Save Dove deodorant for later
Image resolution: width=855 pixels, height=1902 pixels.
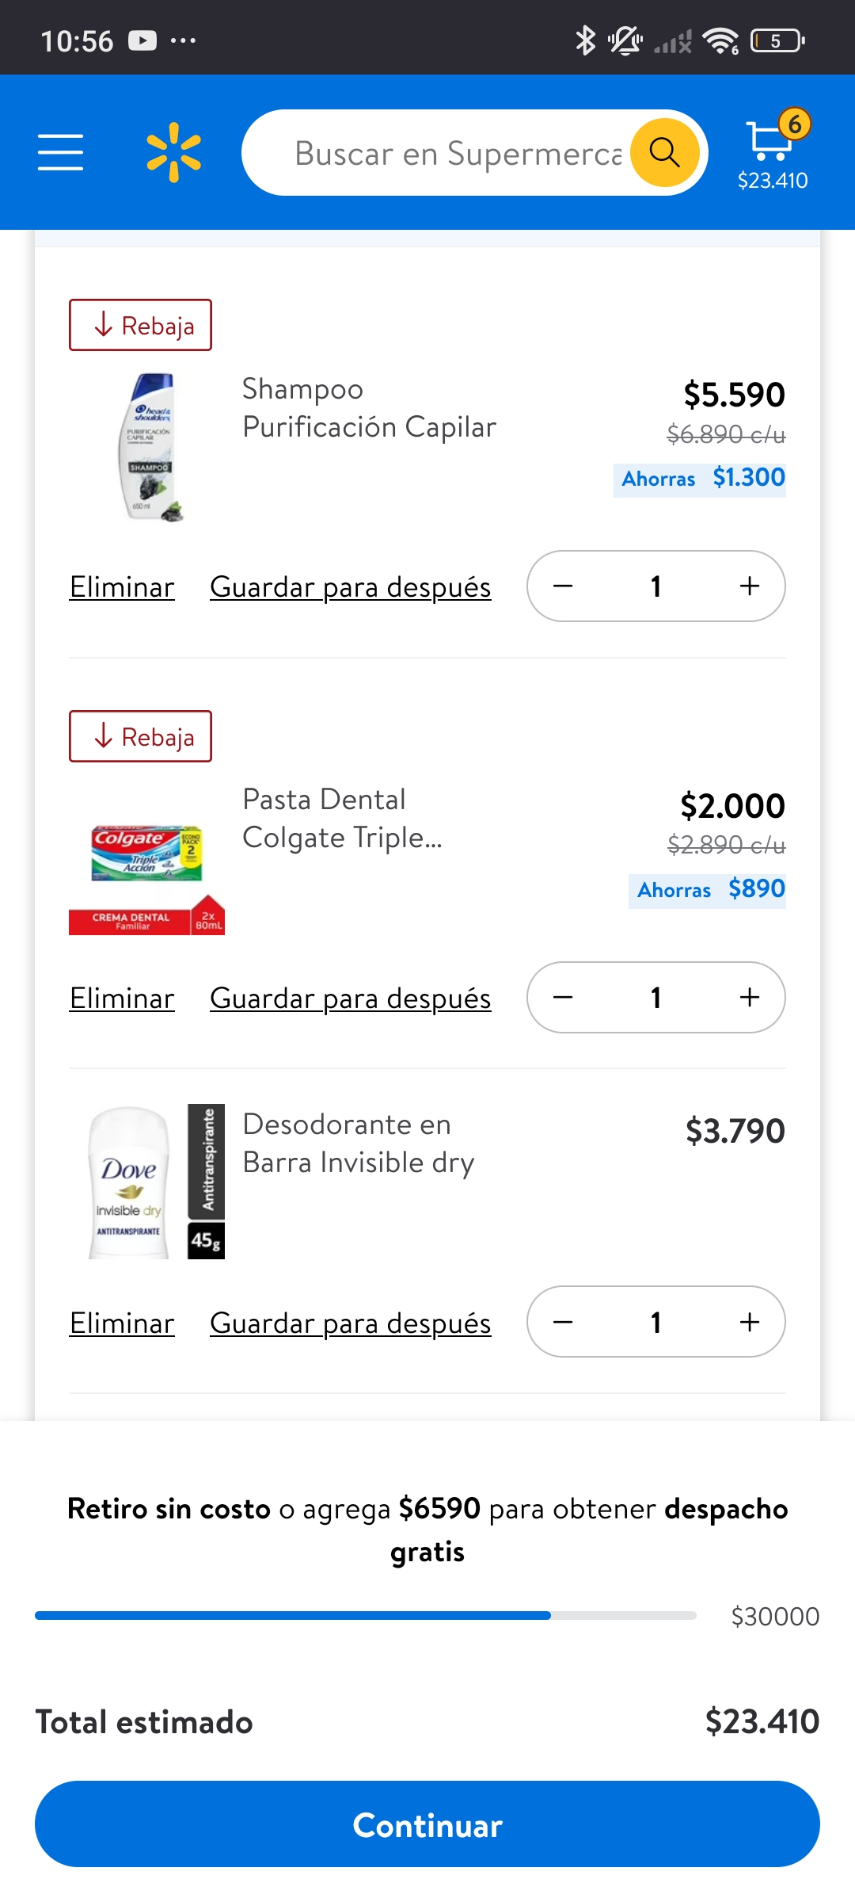click(x=350, y=1323)
